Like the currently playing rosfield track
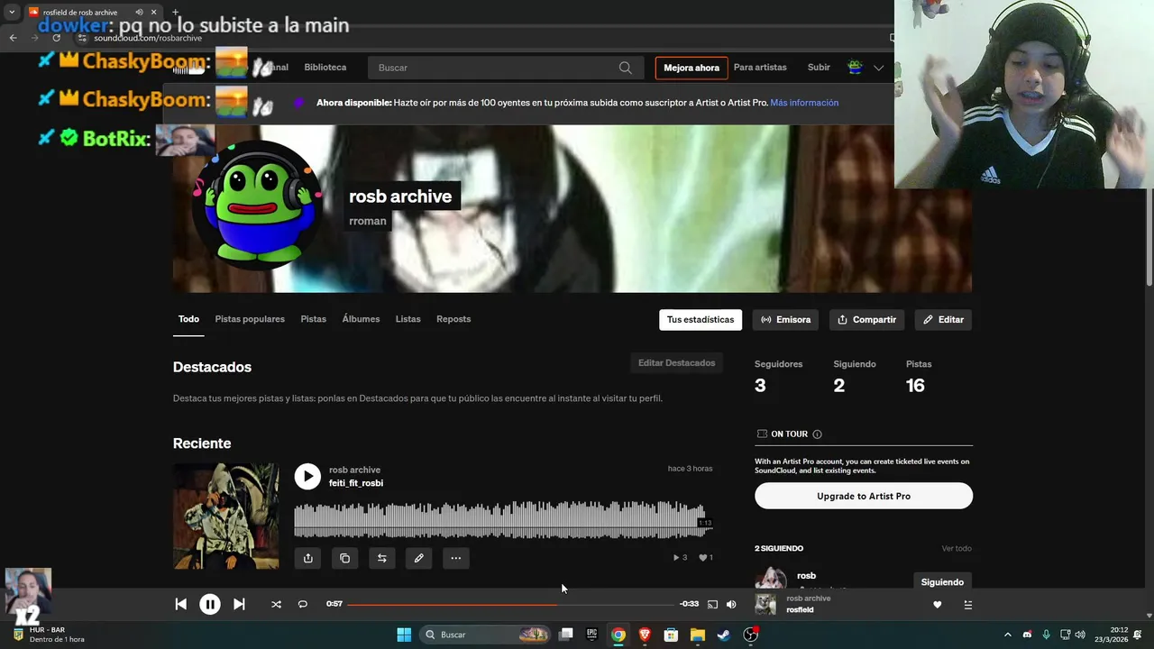 [937, 605]
